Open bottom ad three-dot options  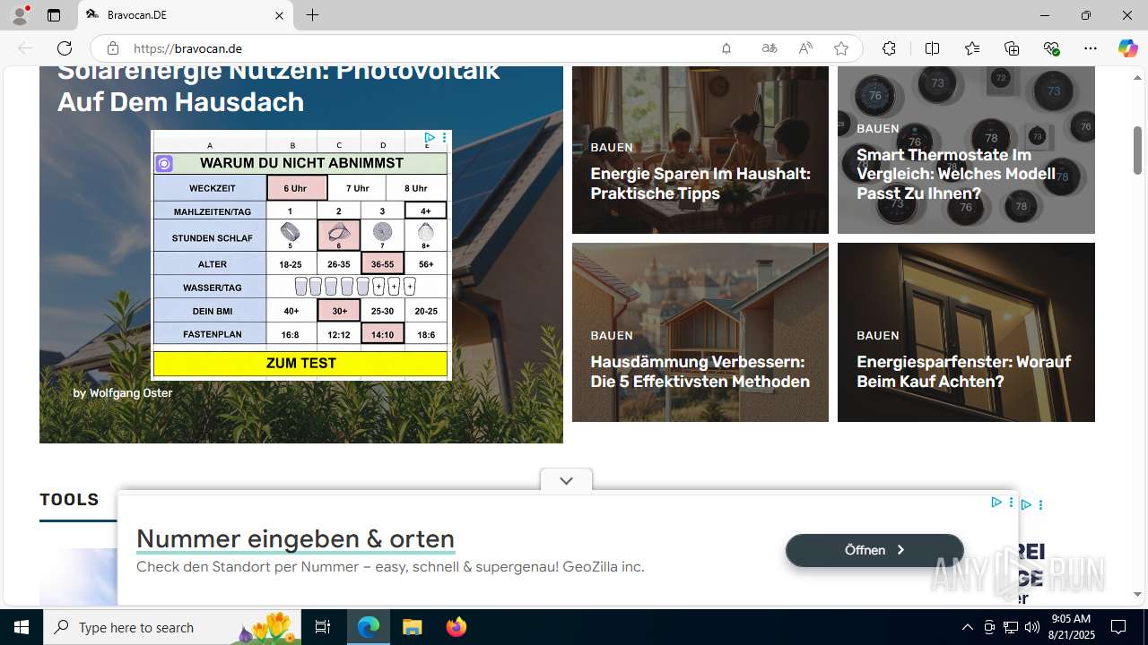pos(1011,503)
